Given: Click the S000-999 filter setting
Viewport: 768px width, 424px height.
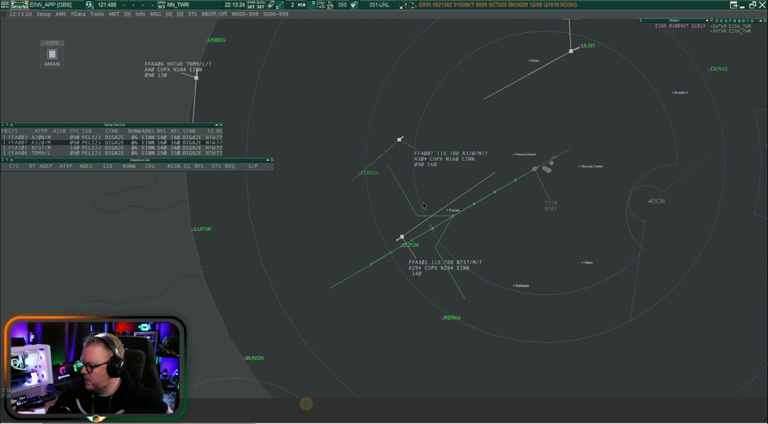Looking at the screenshot, I should (x=275, y=14).
